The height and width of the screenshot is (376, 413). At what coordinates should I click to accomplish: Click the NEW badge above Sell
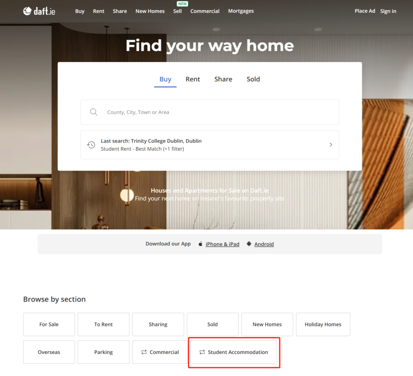(x=182, y=4)
